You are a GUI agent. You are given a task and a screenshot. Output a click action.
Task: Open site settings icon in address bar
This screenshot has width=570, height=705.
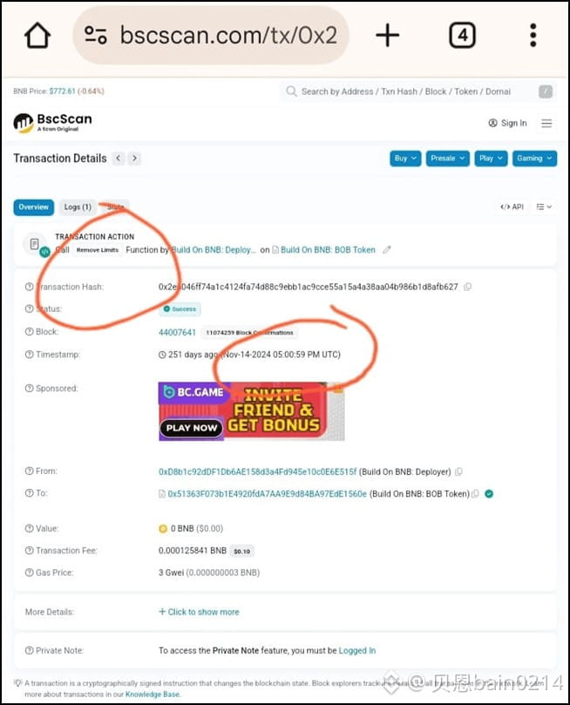click(96, 35)
